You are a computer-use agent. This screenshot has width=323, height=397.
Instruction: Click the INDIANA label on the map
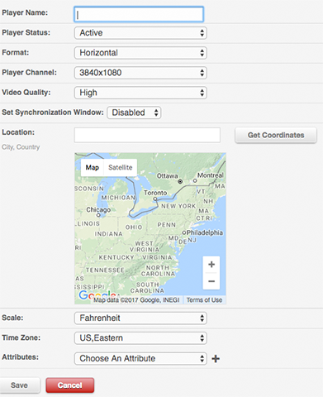(x=108, y=234)
